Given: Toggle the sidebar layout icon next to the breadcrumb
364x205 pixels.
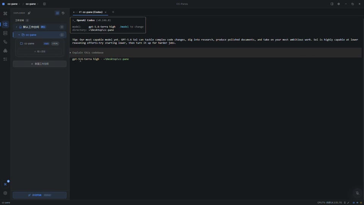Looking at the screenshot, I should click(44, 4).
